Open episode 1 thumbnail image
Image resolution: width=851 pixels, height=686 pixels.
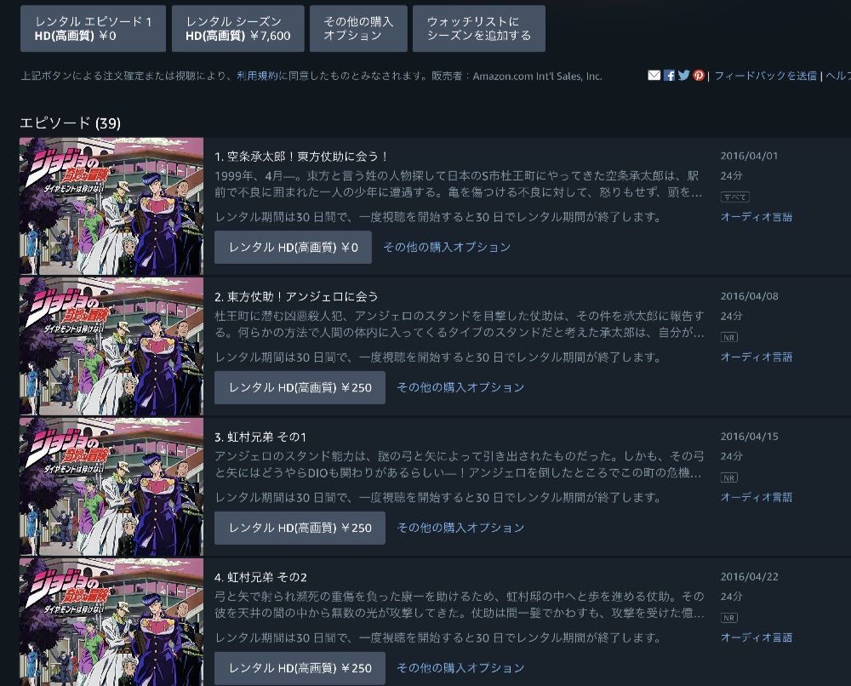click(x=111, y=206)
